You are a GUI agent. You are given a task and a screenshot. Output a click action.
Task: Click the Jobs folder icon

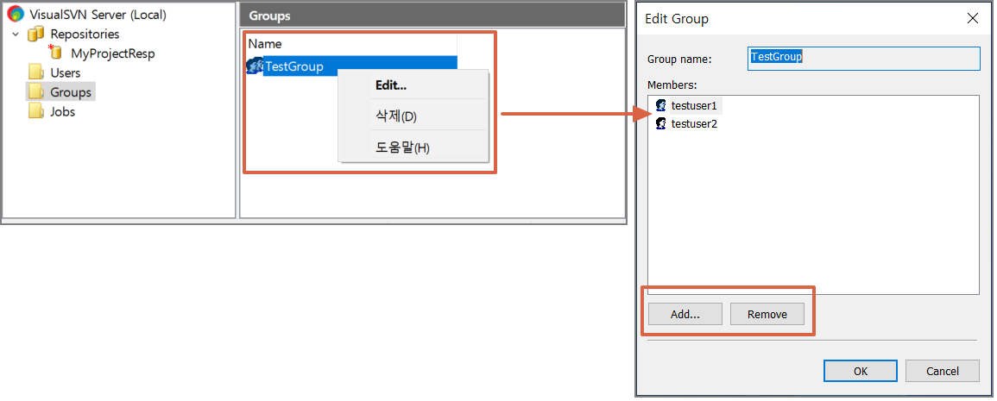click(36, 111)
